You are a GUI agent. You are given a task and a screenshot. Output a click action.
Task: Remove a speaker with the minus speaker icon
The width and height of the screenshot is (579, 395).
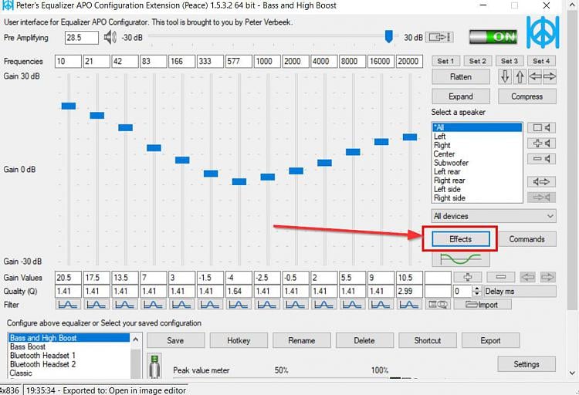[541, 159]
